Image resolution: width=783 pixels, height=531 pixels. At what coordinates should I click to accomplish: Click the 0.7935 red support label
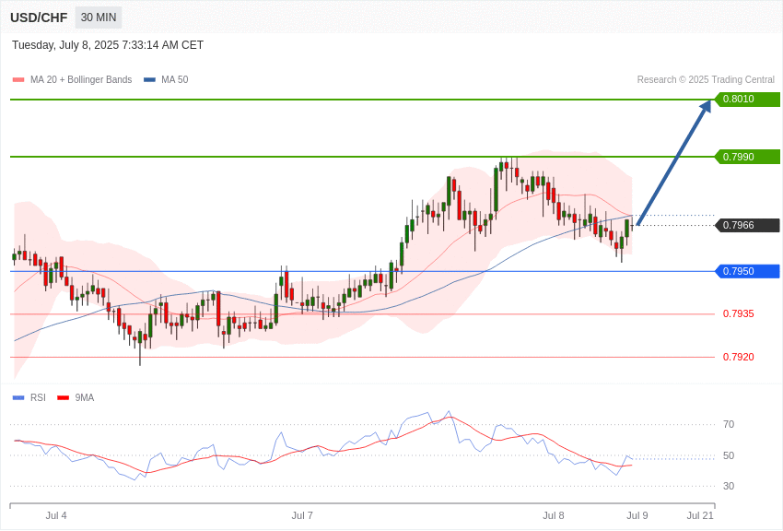[x=739, y=313]
